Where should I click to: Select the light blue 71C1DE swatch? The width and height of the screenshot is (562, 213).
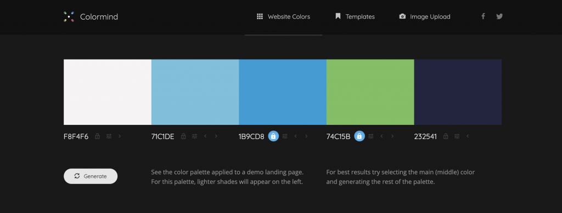[195, 92]
